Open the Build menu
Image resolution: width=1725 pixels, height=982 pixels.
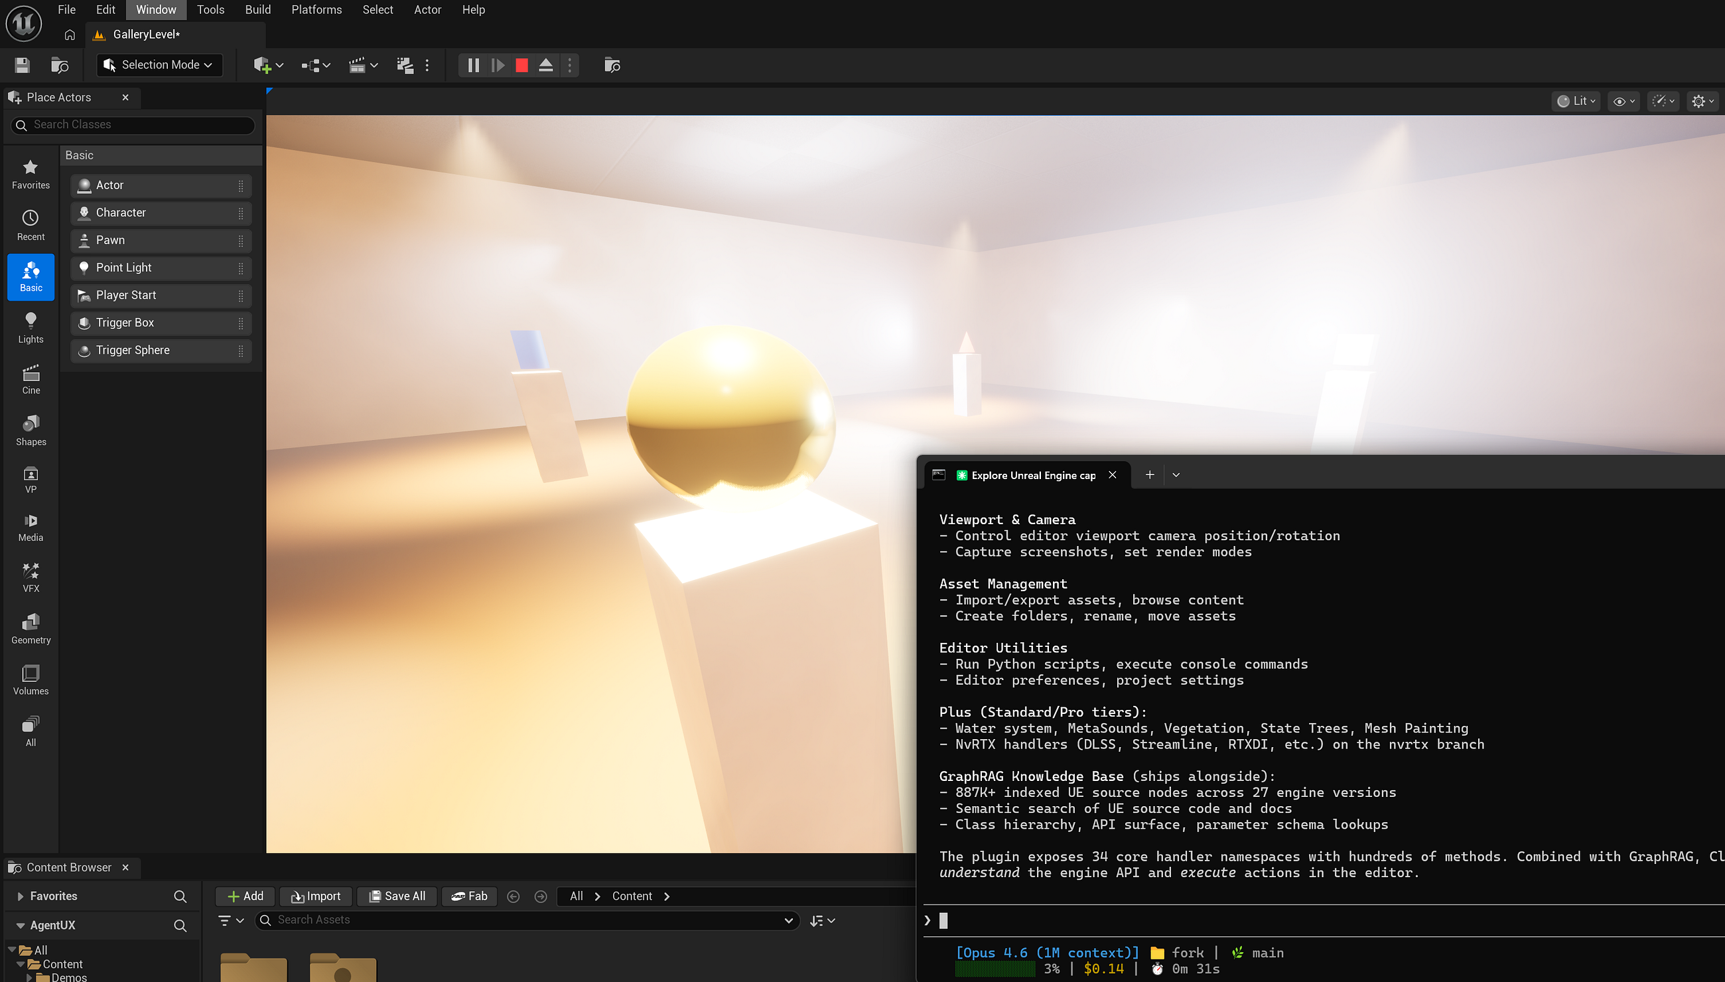pos(257,9)
